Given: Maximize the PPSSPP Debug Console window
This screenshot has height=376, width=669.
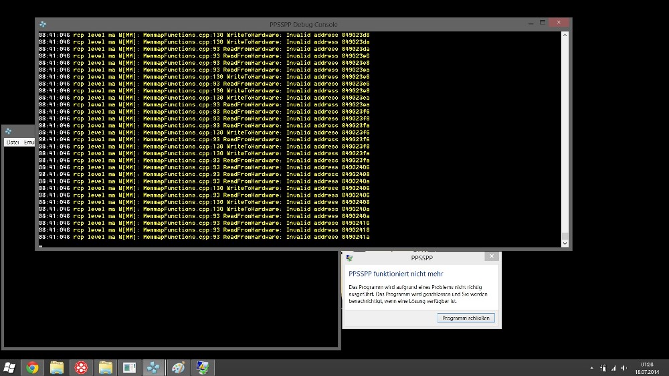Looking at the screenshot, I should click(541, 23).
